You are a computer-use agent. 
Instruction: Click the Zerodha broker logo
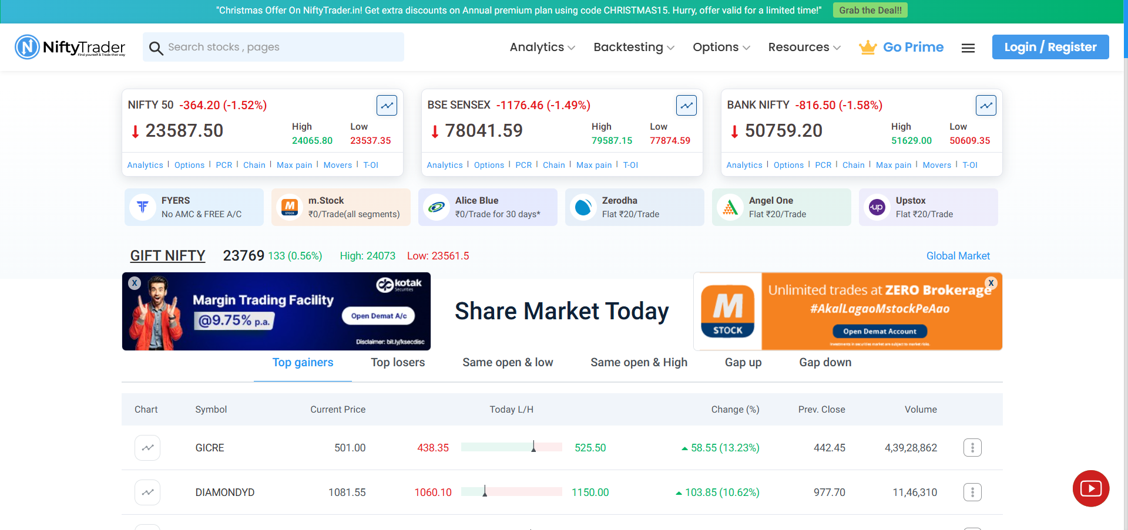(583, 207)
